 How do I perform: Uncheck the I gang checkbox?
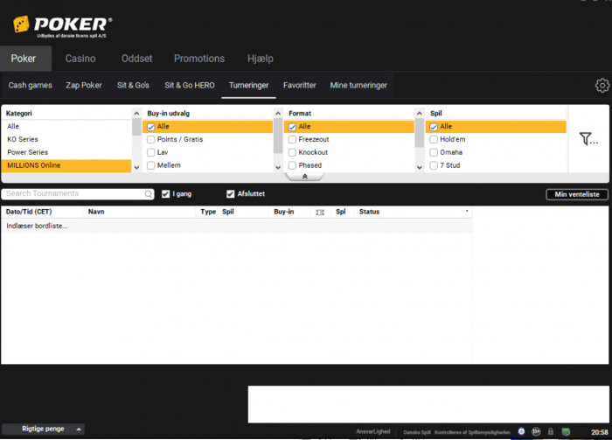tap(165, 194)
